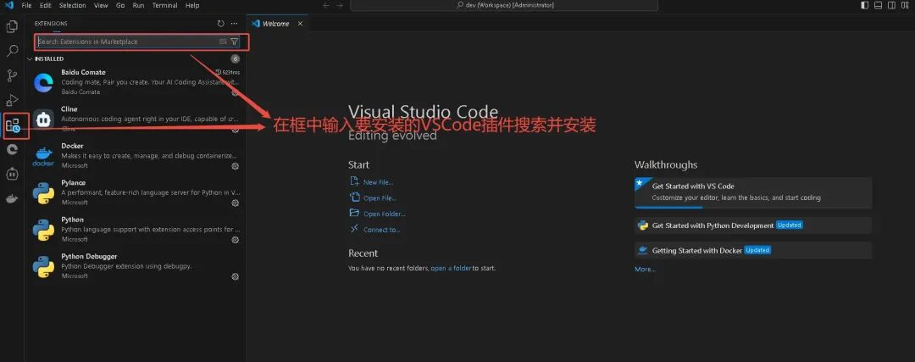Click Open Folder... link

pos(385,214)
